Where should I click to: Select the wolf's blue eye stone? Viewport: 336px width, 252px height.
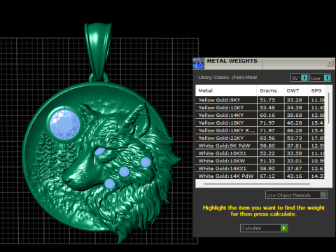point(99,151)
